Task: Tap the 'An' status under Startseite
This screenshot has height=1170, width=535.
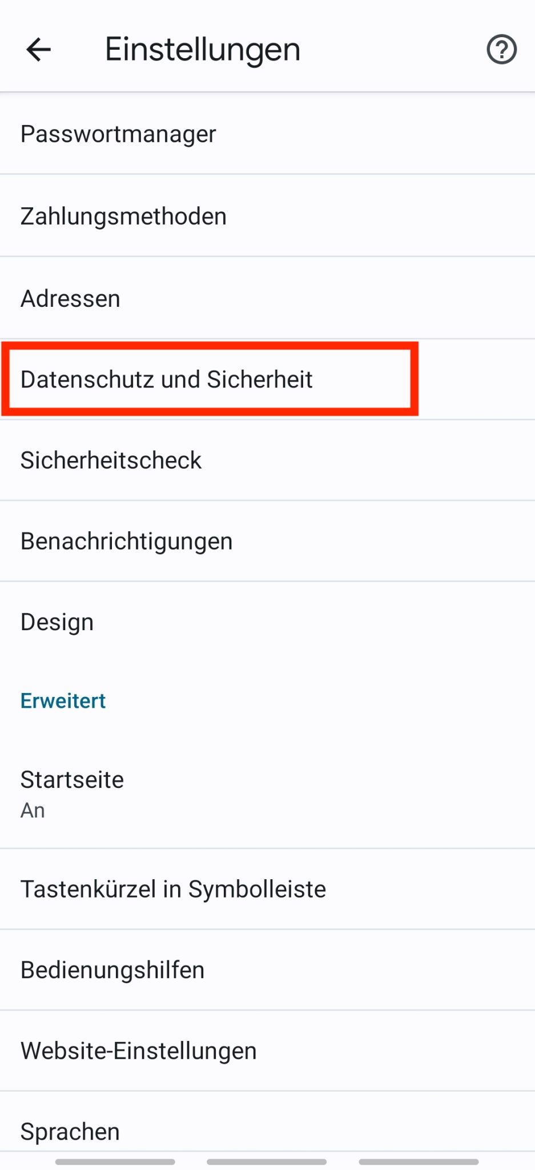Action: coord(32,810)
